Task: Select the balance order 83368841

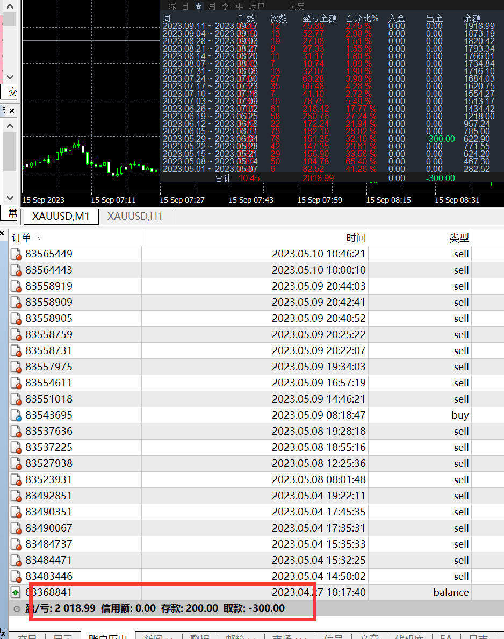Action: tap(49, 593)
